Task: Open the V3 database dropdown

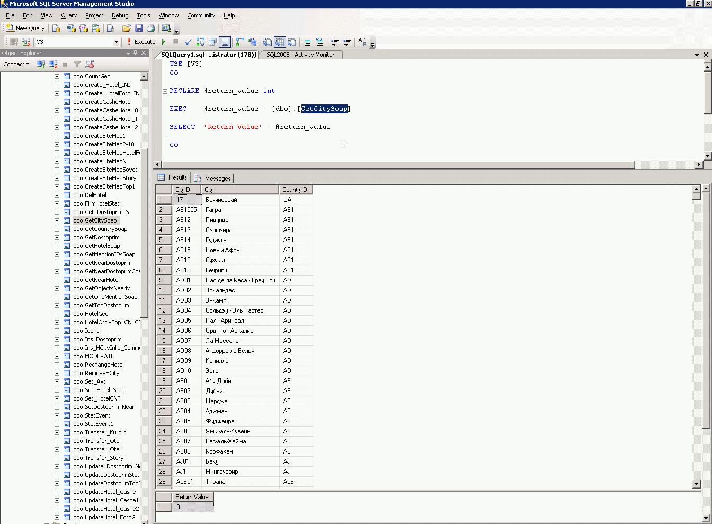Action: (116, 42)
